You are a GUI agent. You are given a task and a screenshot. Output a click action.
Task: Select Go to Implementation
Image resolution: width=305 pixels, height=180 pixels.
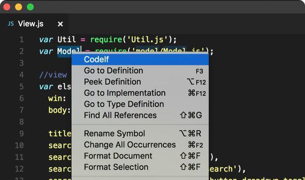pos(140,93)
